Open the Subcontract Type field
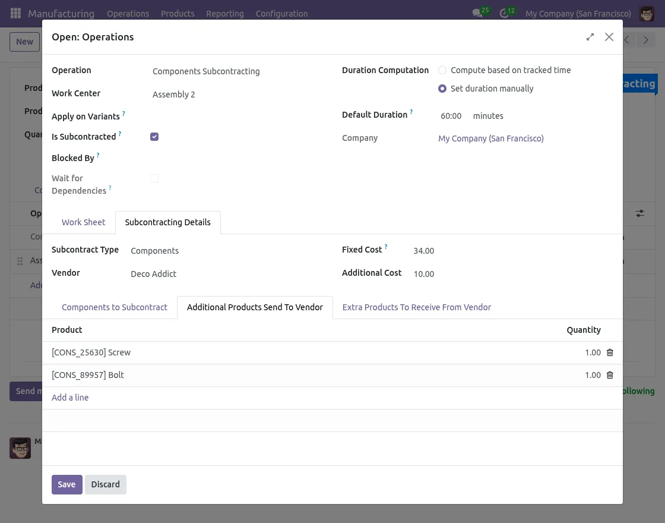665x523 pixels. [154, 250]
